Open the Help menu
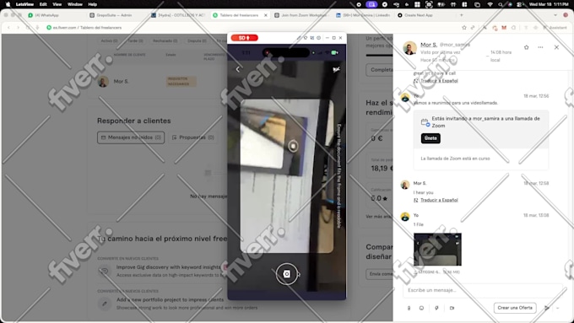The height and width of the screenshot is (323, 574). (x=93, y=4)
